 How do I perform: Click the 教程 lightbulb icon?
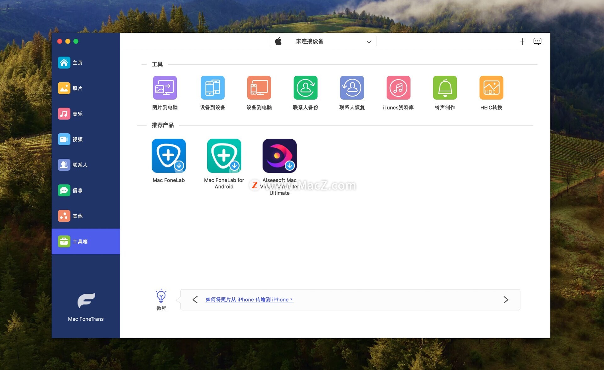pos(161,296)
